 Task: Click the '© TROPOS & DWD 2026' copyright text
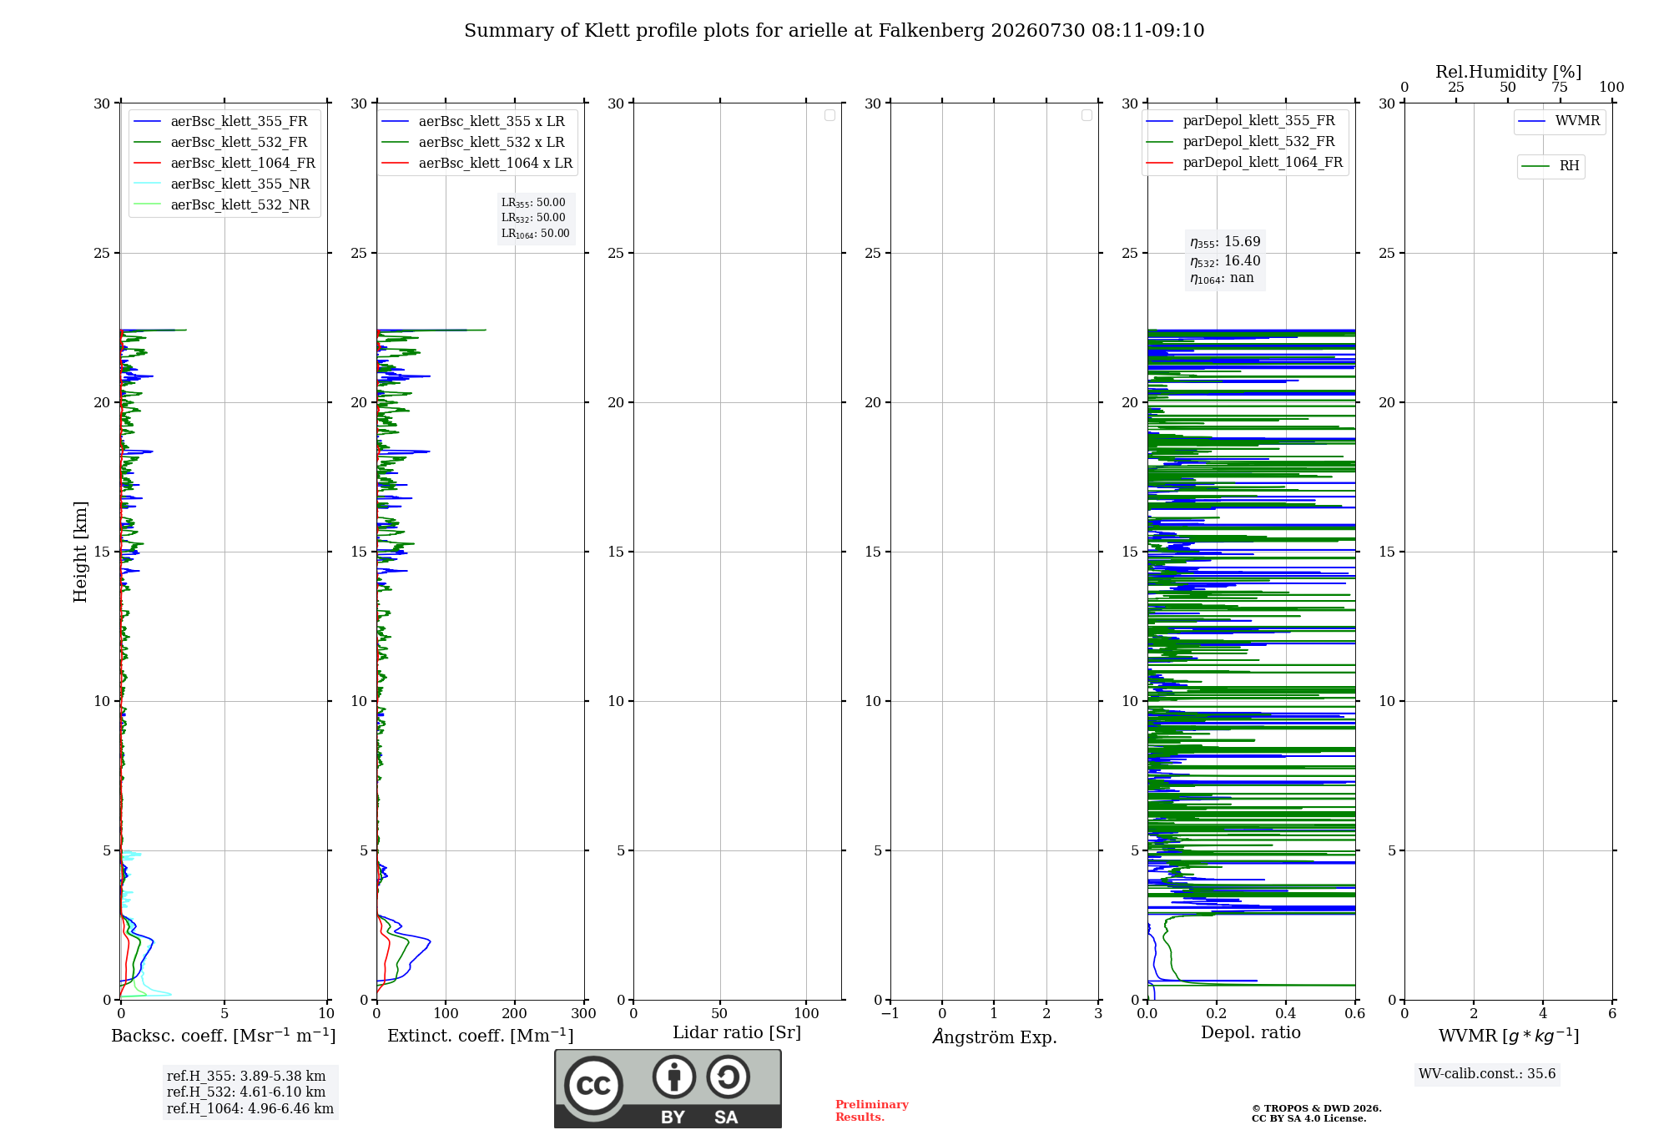pos(1316,1108)
